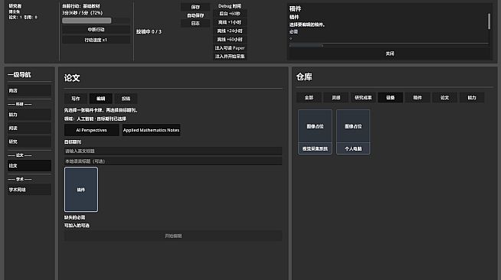
Task: Click the 投稿中 0 / 3 status text
Action: [x=149, y=31]
